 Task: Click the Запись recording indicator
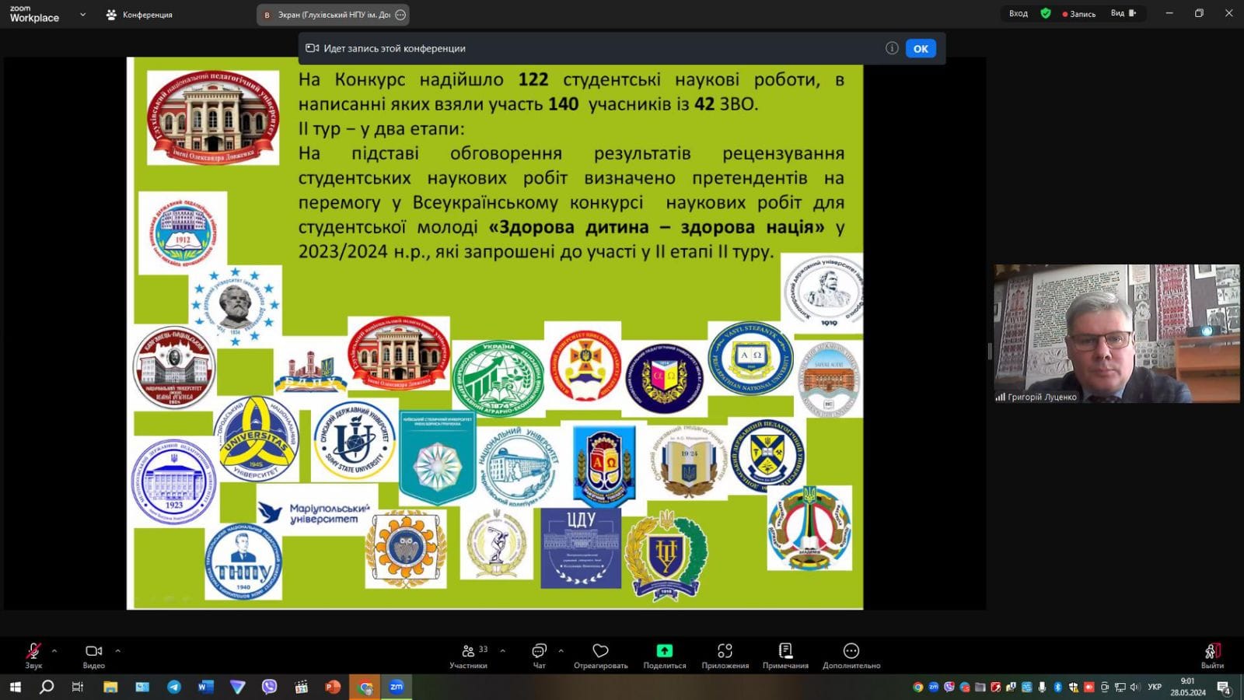tap(1079, 13)
